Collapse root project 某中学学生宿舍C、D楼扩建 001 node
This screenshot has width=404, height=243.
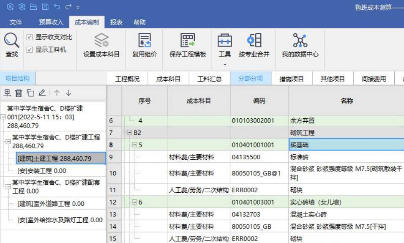(3, 117)
